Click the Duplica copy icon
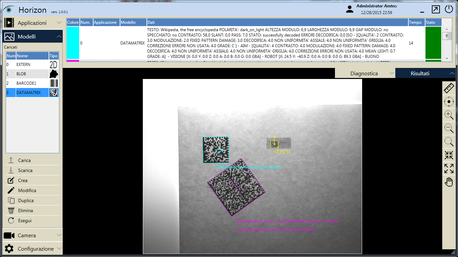This screenshot has width=458, height=257. (11, 200)
